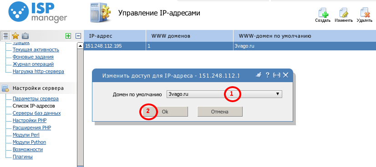Sort by WWW доменов column header
Viewport: 376px width, 167px height.
(189, 36)
